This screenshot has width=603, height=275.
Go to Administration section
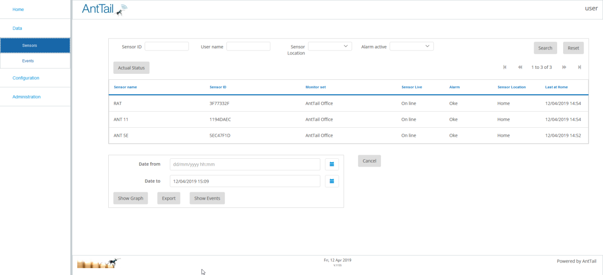26,97
